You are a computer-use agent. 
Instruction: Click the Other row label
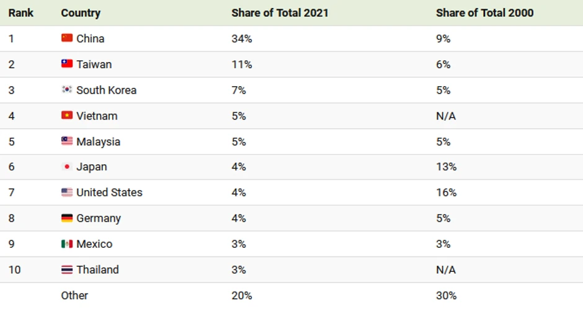(x=74, y=296)
